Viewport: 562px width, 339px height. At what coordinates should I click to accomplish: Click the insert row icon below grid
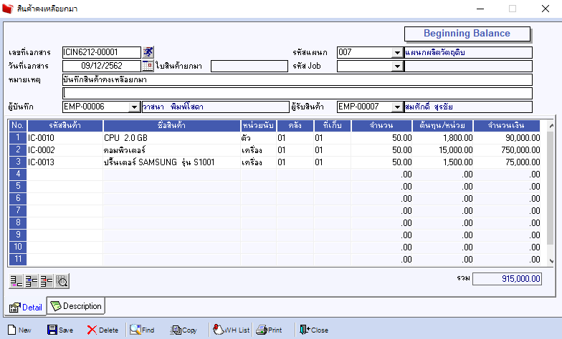[16, 281]
